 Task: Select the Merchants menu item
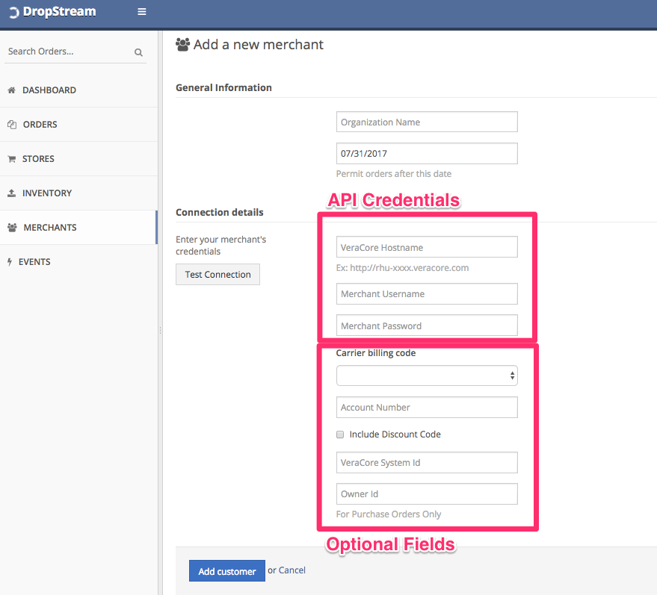(x=78, y=227)
